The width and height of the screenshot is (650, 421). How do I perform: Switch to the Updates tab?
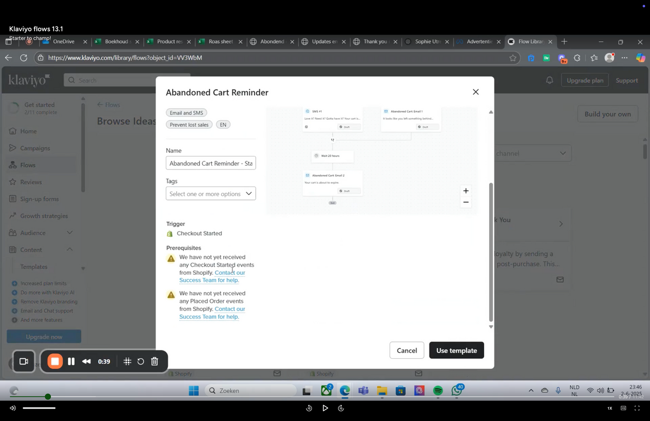pyautogui.click(x=325, y=41)
